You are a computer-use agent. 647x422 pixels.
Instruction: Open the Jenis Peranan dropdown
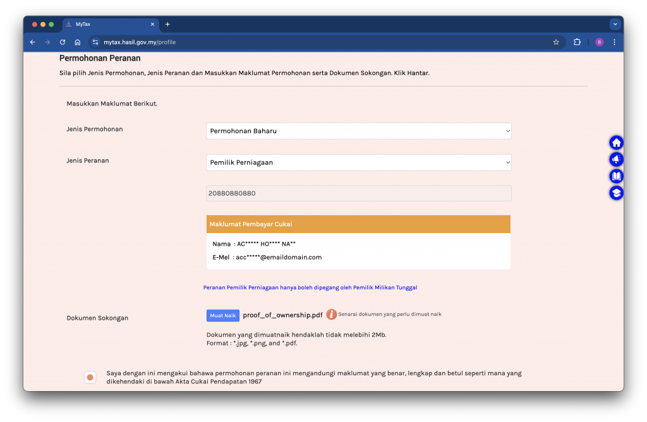point(358,162)
